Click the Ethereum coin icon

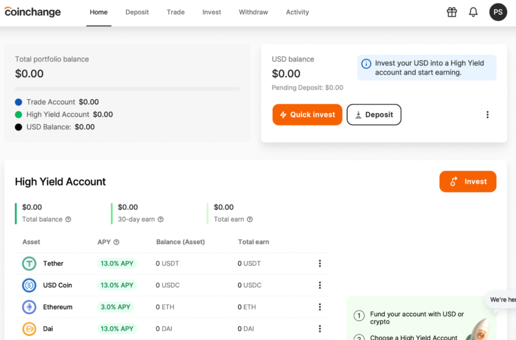coord(29,307)
